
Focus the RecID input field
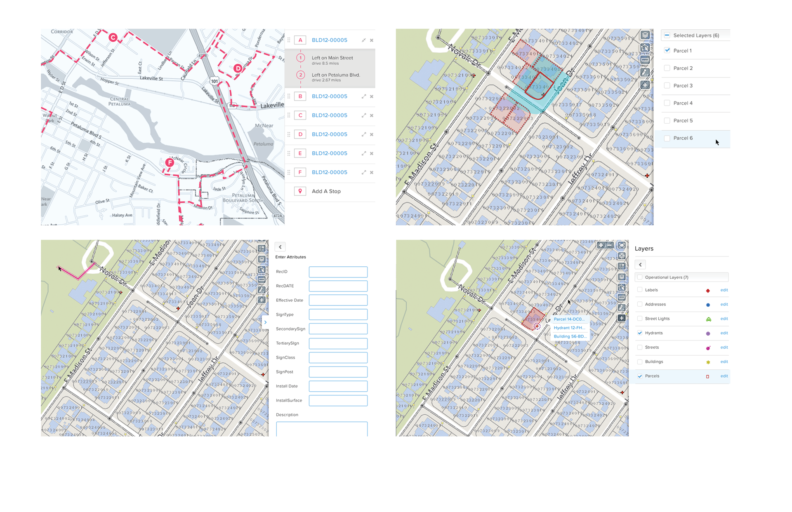point(338,272)
